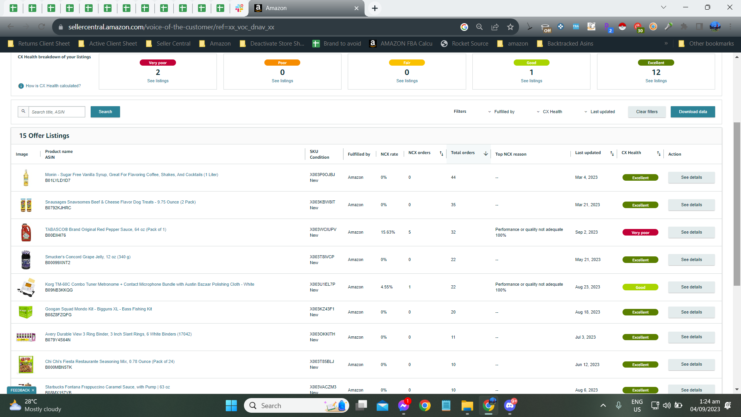Reload the Seller Central page
The image size is (741, 417).
tap(42, 27)
